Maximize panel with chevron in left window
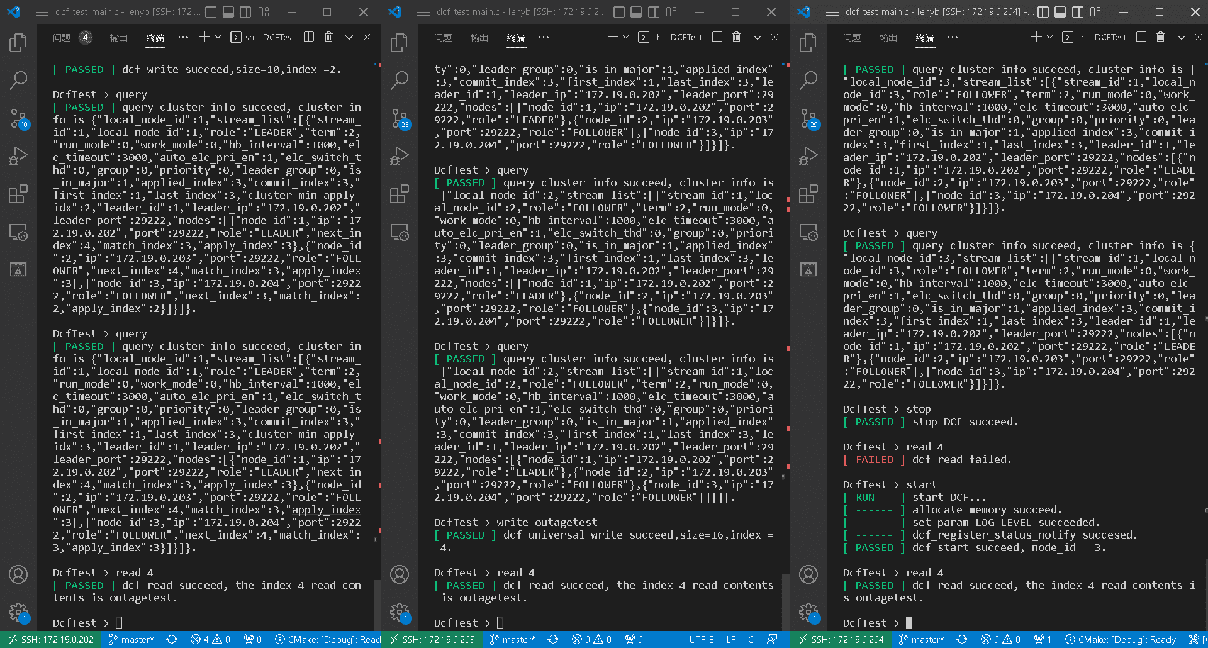The width and height of the screenshot is (1208, 648). tap(349, 37)
